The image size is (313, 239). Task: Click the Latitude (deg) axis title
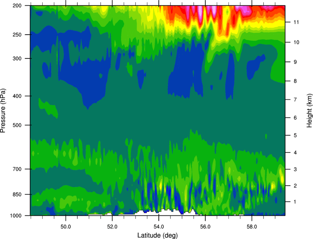click(x=158, y=235)
